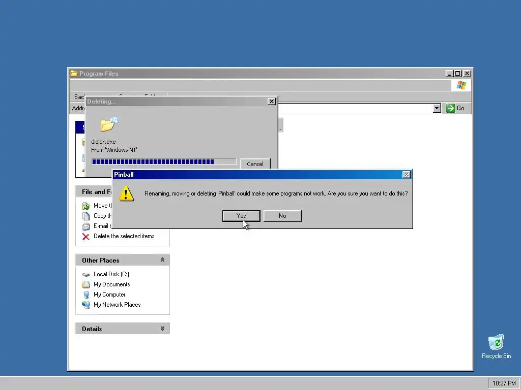Screen dimensions: 521x390
Task: Click the Details panel header text
Action: (x=92, y=329)
